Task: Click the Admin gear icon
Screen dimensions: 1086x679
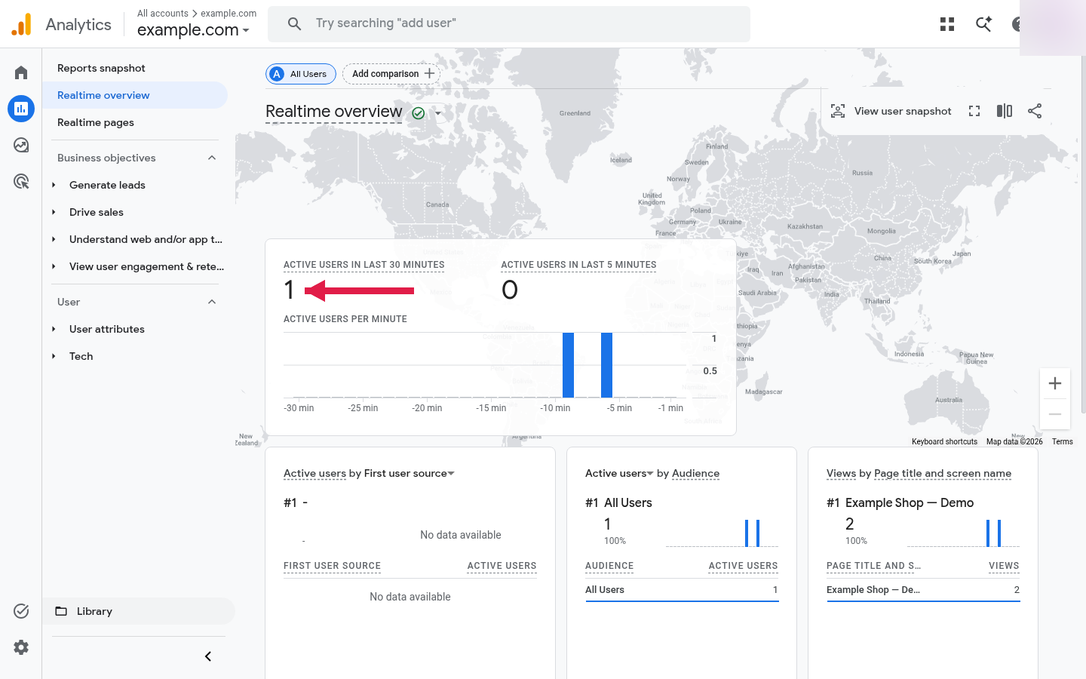Action: click(x=21, y=647)
